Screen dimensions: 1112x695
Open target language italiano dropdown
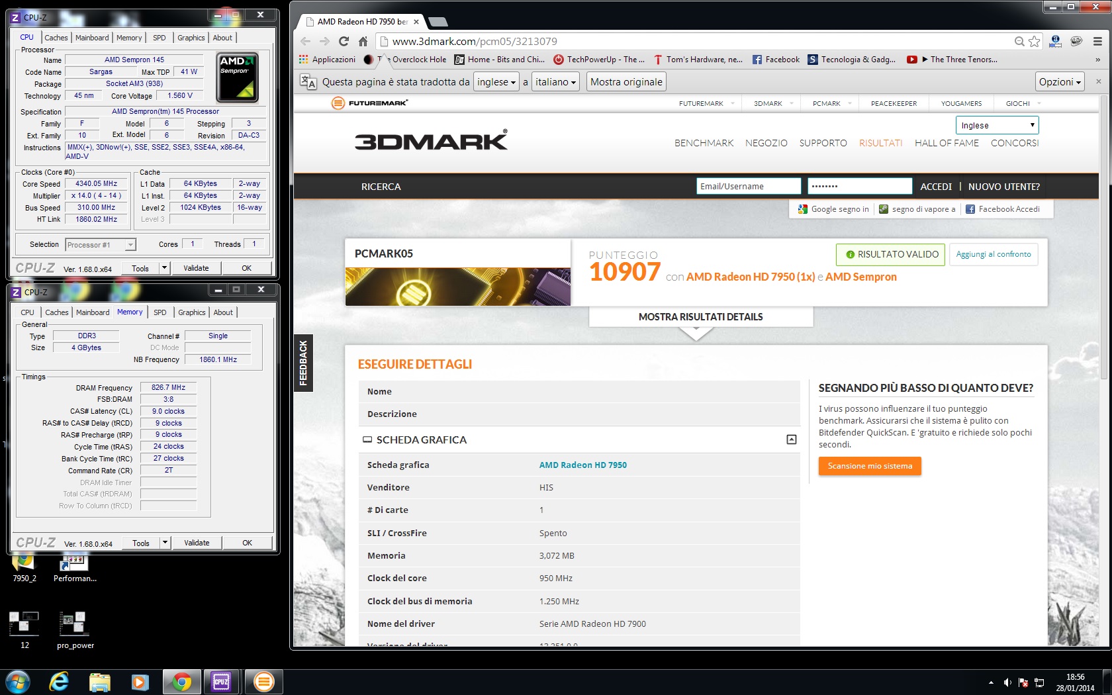pyautogui.click(x=555, y=82)
